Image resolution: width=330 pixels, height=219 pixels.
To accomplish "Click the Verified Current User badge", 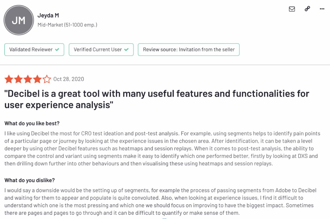I will [x=101, y=50].
